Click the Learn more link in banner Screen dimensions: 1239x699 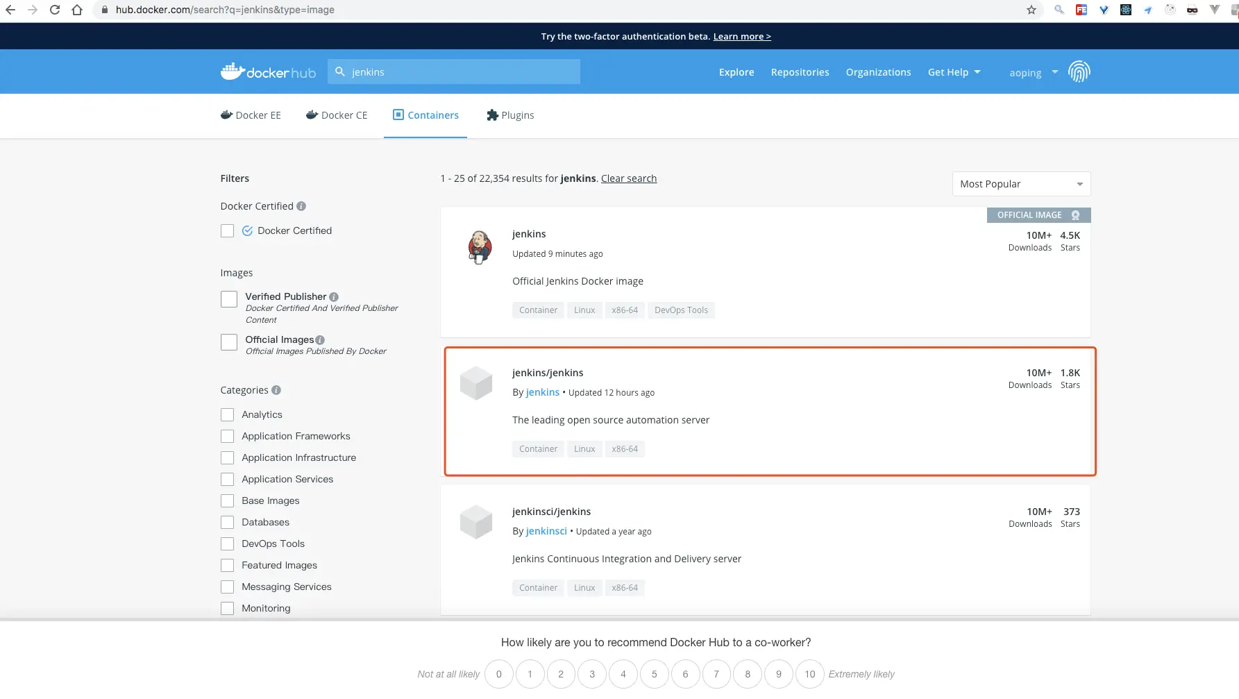(x=742, y=36)
